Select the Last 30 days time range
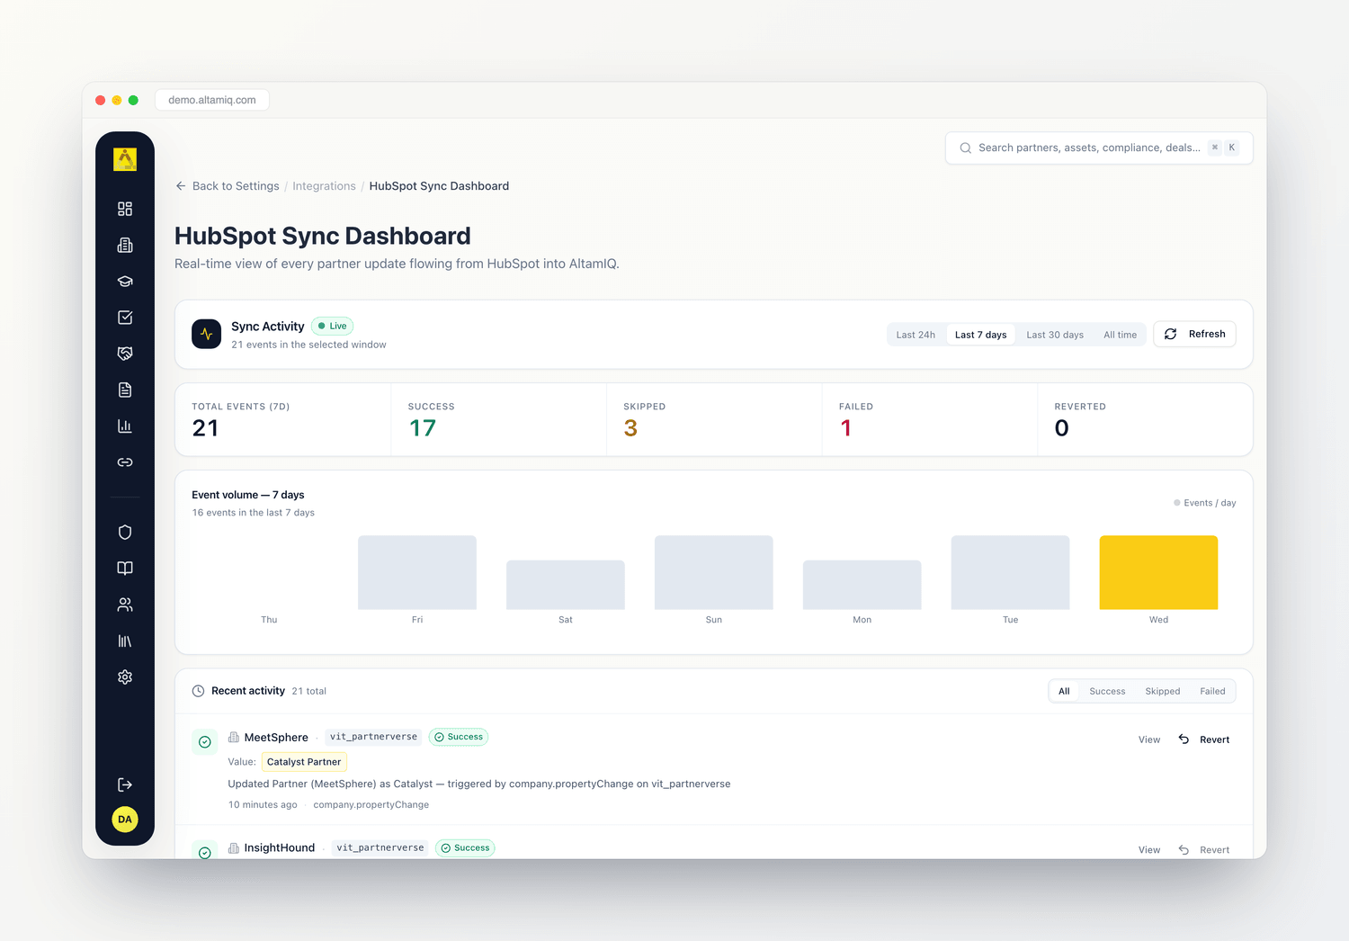The width and height of the screenshot is (1349, 941). tap(1055, 335)
